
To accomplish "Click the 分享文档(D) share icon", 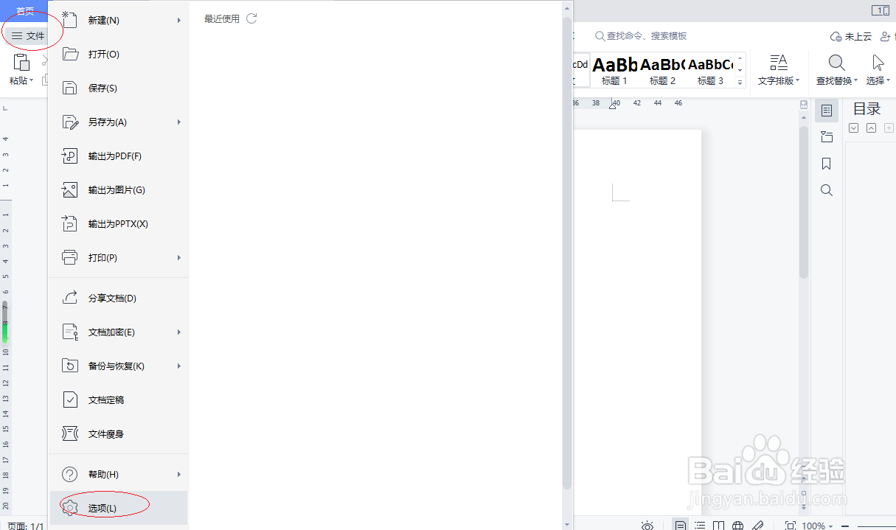I will 70,298.
